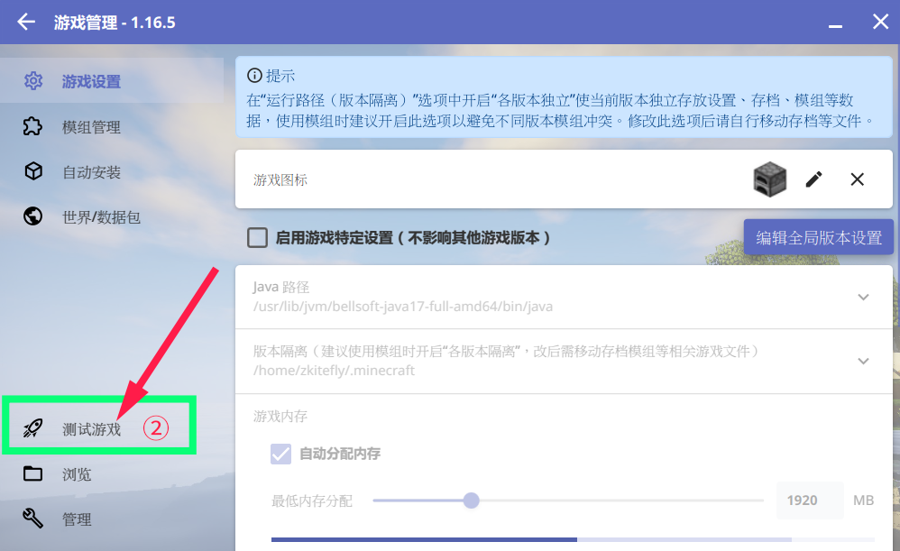
Task: Click the 最低内存分配 slider handle
Action: click(472, 500)
